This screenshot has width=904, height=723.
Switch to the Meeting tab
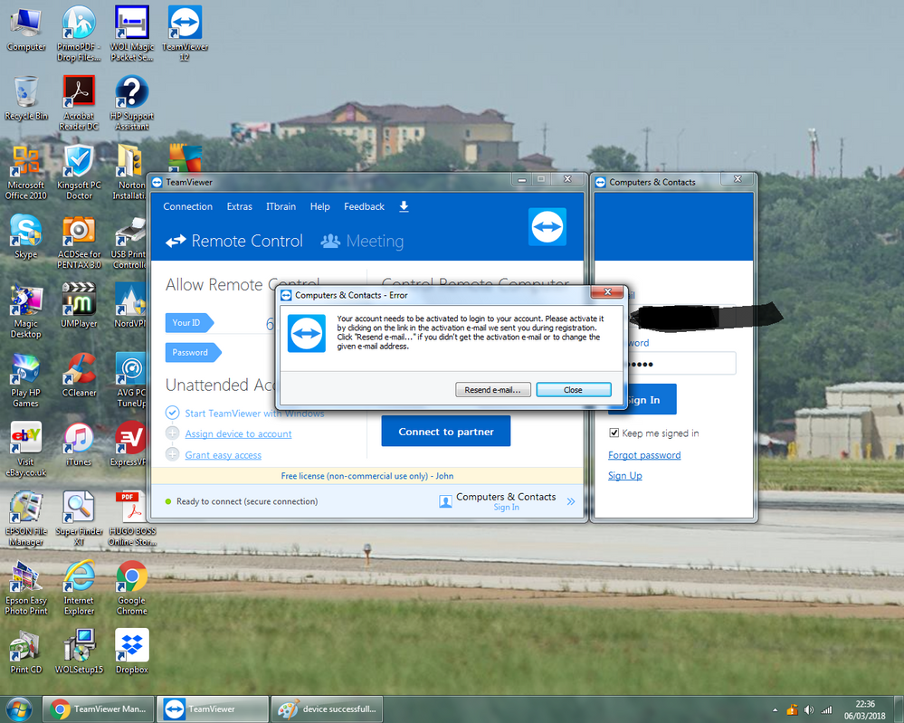pyautogui.click(x=363, y=241)
